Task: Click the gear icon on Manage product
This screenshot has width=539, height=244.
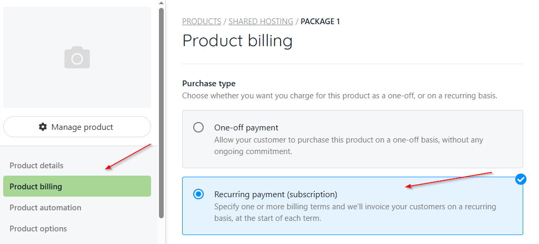Action: [x=43, y=127]
